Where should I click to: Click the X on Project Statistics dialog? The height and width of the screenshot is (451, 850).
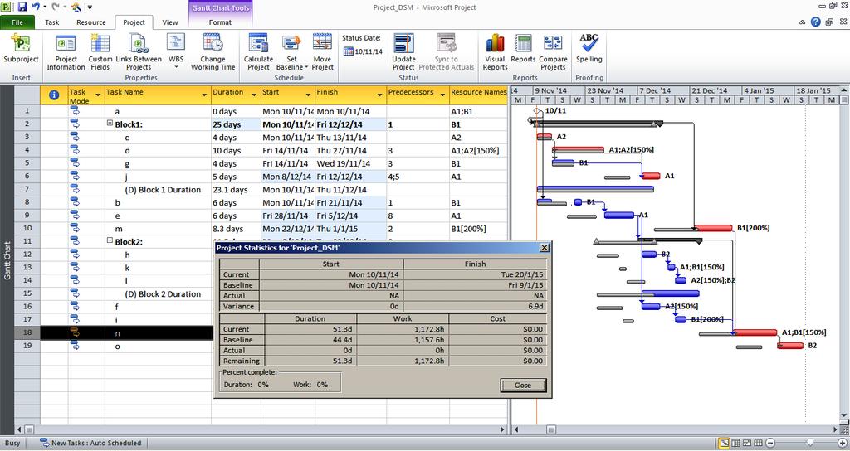click(545, 248)
